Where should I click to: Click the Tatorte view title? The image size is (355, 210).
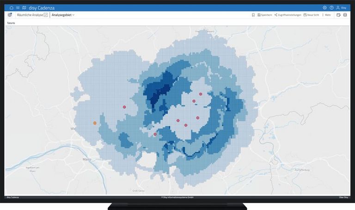point(11,23)
